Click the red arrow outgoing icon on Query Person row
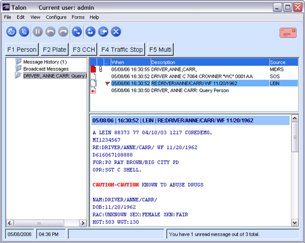This screenshot has width=305, height=243. coord(94,90)
